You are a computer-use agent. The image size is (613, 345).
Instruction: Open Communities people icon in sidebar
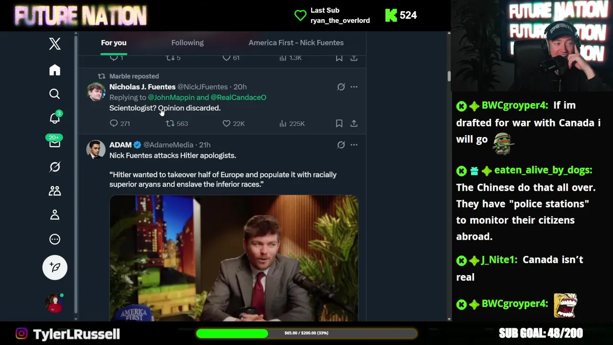click(55, 191)
